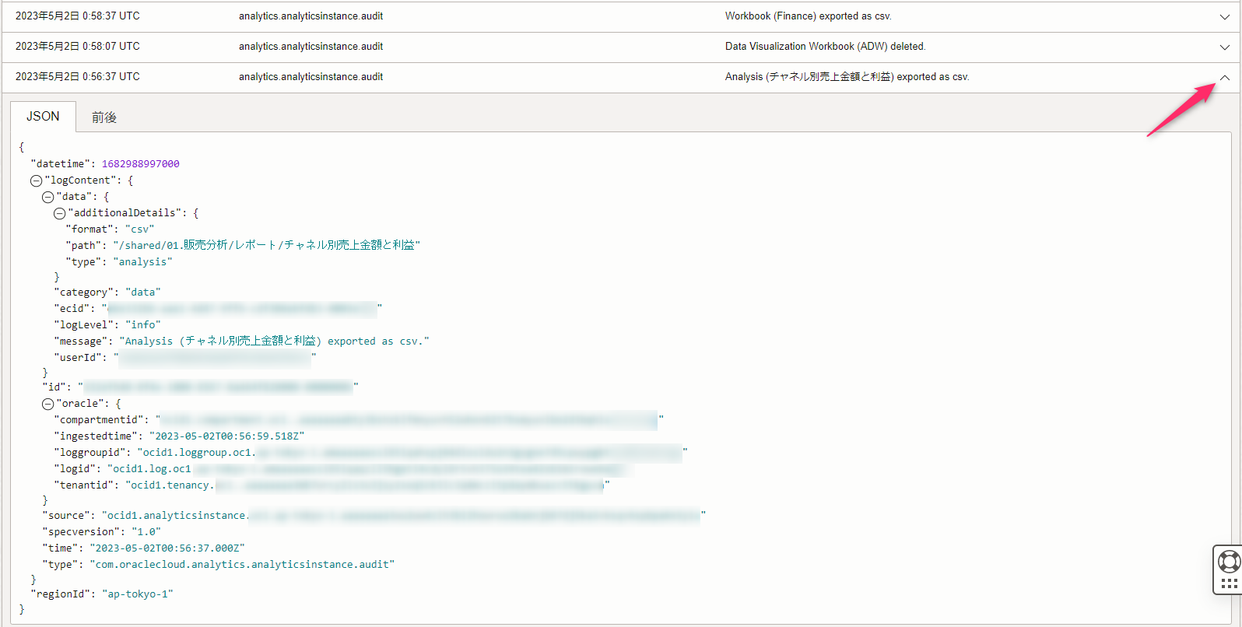1242x627 pixels.
Task: Click the datetime value 1682988997000
Action: (x=141, y=164)
